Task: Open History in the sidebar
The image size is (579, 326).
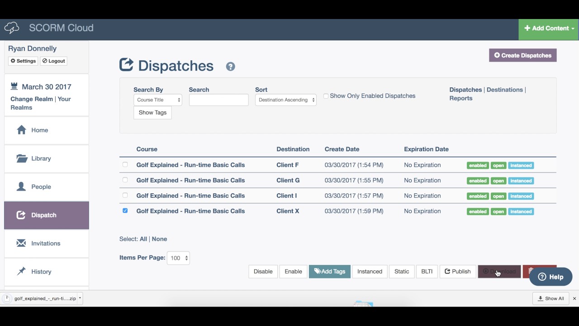Action: [x=47, y=272]
